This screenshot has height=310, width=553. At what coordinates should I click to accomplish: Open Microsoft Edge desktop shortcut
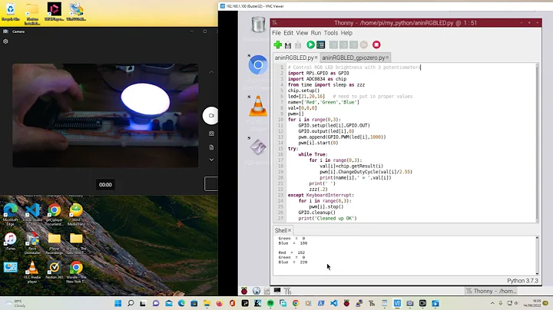pyautogui.click(x=11, y=215)
